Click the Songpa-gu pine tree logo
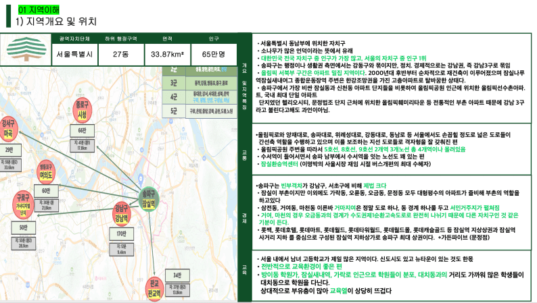The height and width of the screenshot is (303, 537). pos(26,49)
